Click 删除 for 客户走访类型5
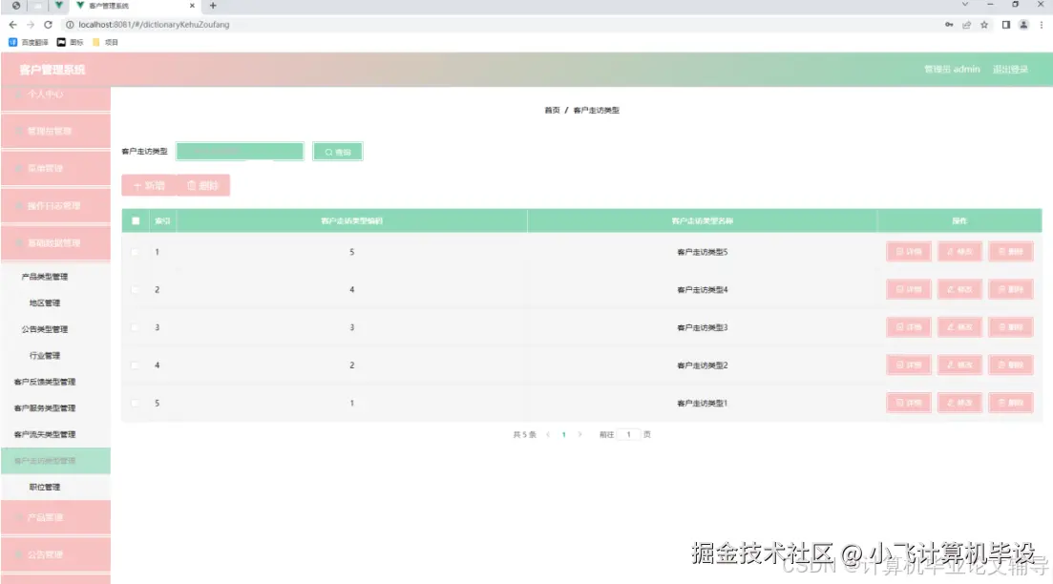 coord(1011,252)
